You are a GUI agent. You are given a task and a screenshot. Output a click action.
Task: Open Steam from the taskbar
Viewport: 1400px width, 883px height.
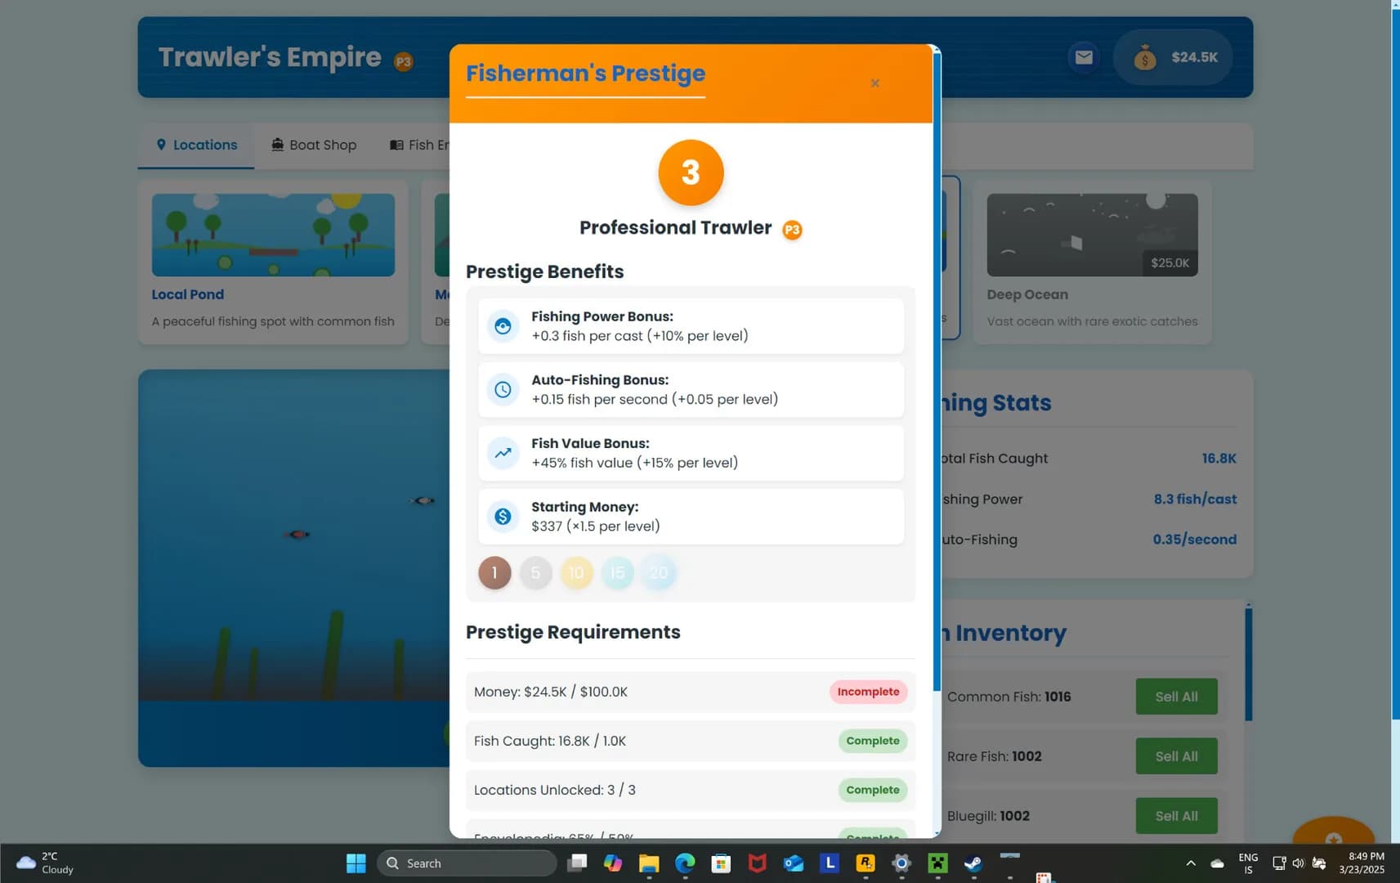click(x=973, y=863)
